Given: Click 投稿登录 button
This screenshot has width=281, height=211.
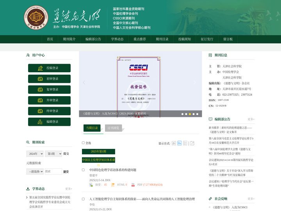Looking at the screenshot, I should click(49, 68).
